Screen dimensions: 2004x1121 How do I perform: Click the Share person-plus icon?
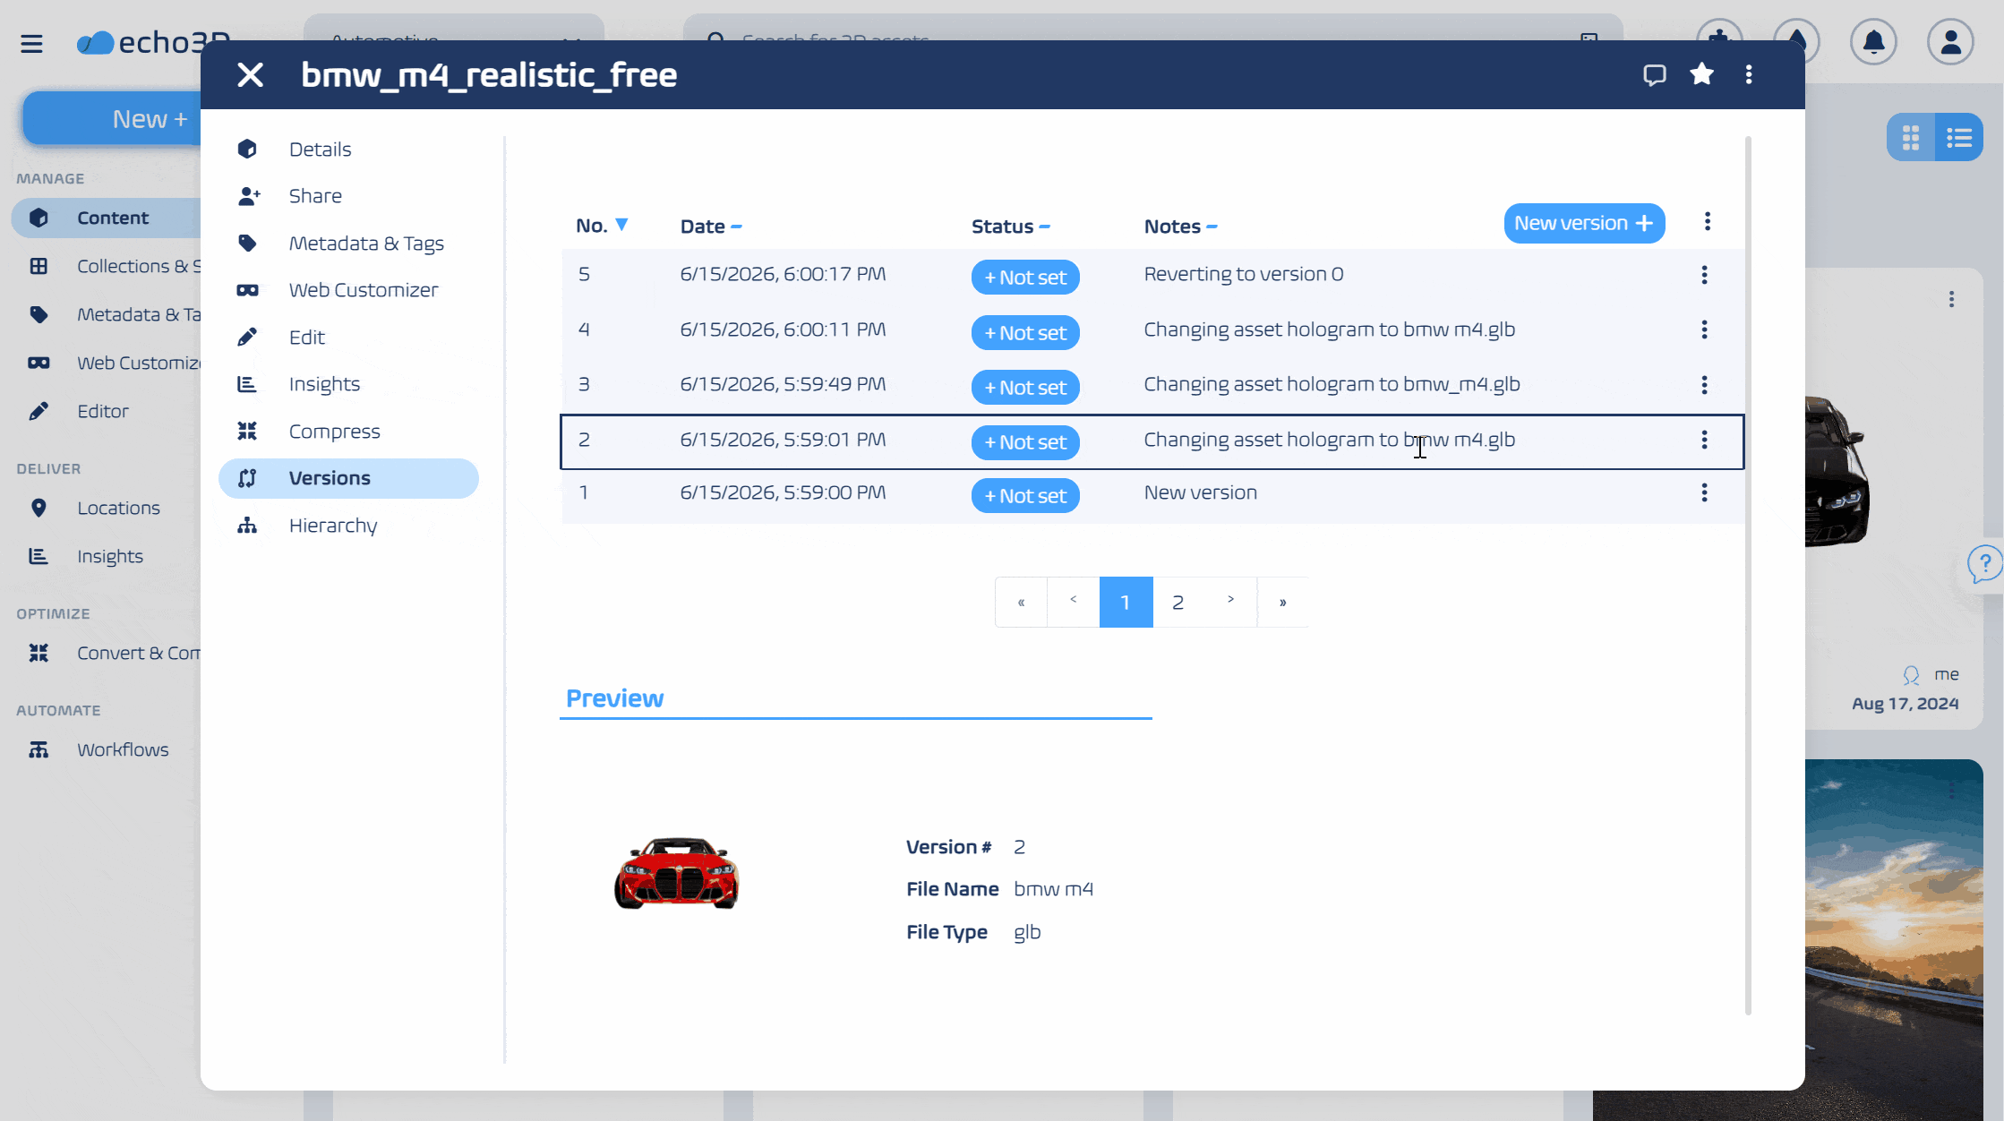(248, 196)
